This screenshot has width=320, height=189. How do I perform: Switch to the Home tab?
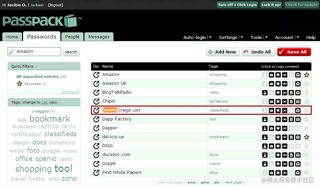[x=12, y=37]
